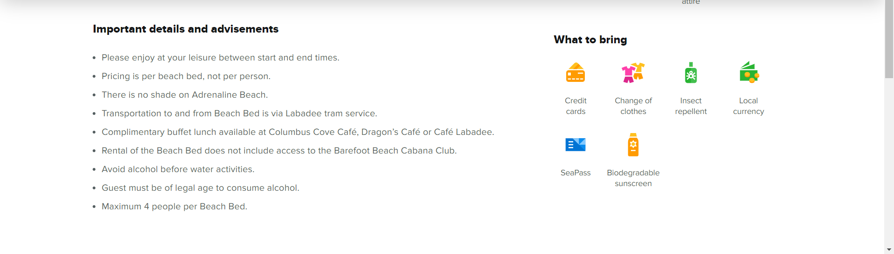Click the Change of clothes icon
Screen dimensions: 894x254
click(633, 73)
